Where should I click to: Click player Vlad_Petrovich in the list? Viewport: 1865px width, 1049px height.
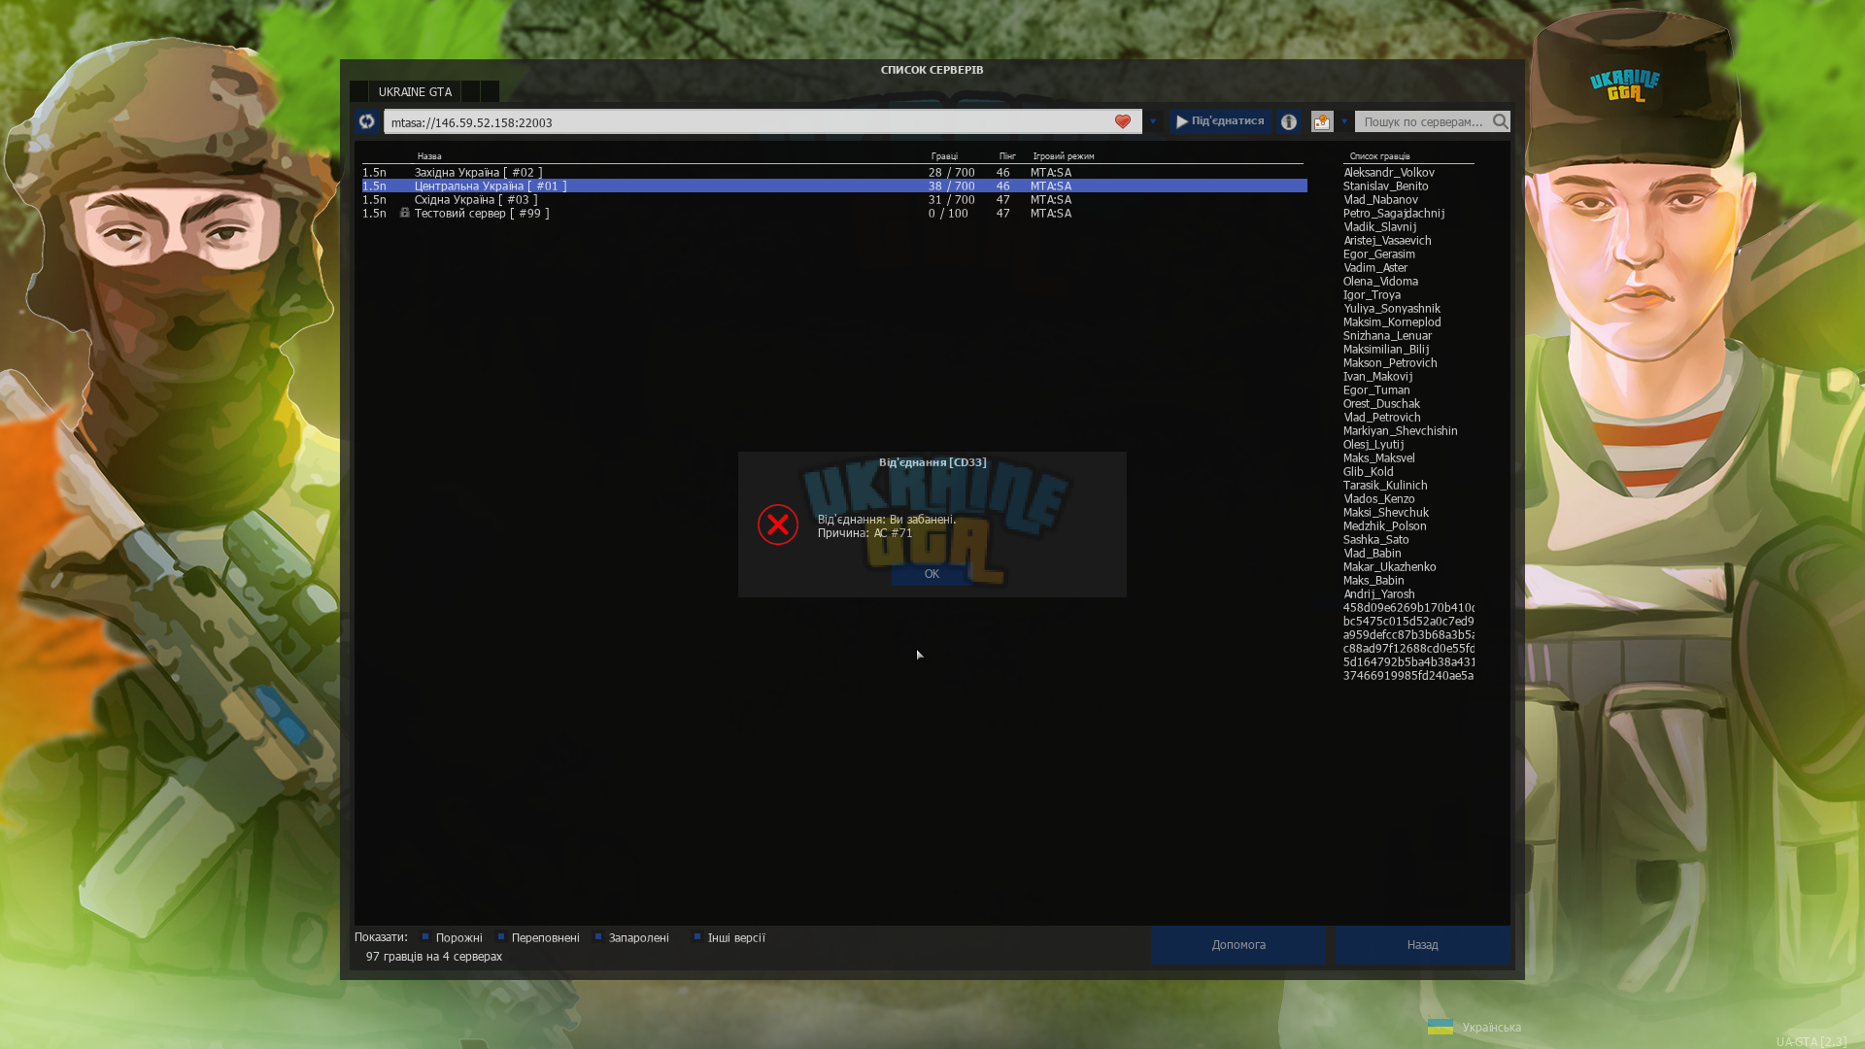(x=1381, y=417)
